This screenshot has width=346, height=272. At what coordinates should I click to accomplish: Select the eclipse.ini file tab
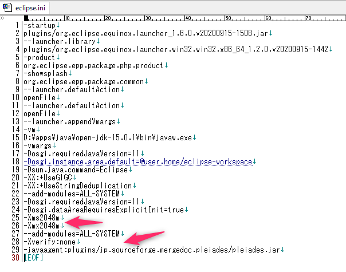(x=25, y=7)
